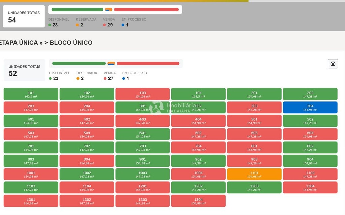Click unit 802 tile
Image resolution: width=345 pixels, height=215 pixels.
pyautogui.click(x=310, y=147)
